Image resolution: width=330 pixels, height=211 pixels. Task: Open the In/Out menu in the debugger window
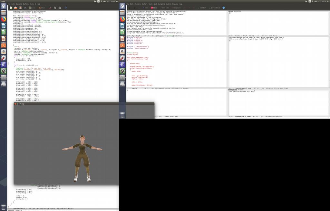(169, 4)
